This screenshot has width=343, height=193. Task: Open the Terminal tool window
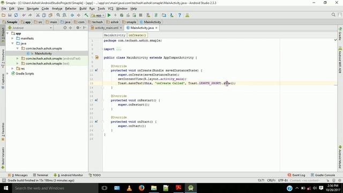41,175
